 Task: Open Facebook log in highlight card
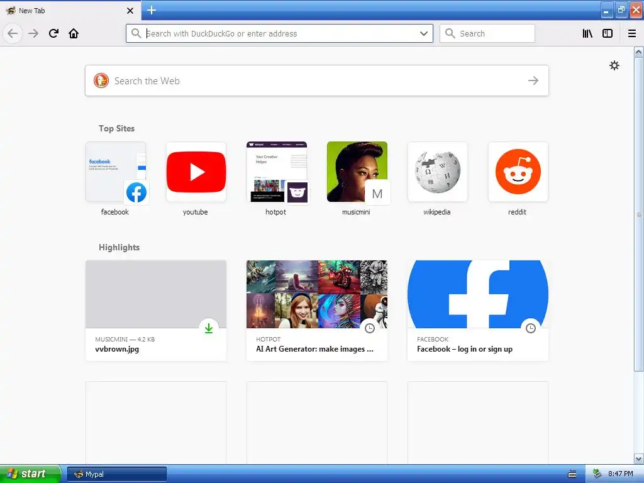click(478, 311)
